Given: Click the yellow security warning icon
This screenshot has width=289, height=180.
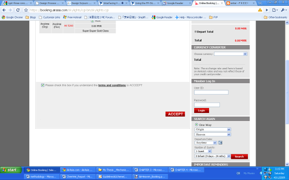Looking at the screenshot, I should (260, 10).
